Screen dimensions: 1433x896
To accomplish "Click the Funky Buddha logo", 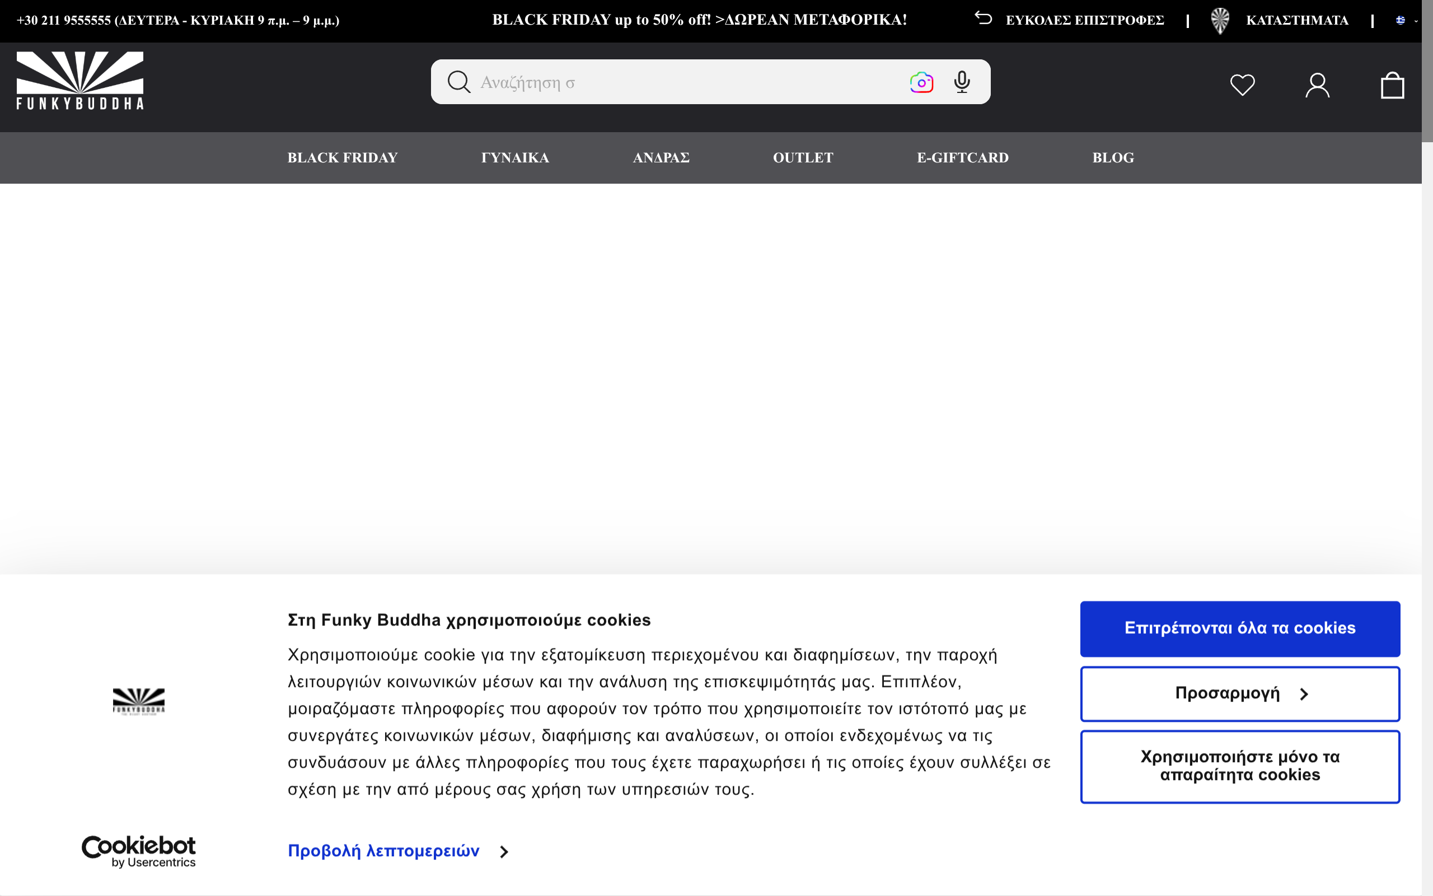I will click(x=79, y=80).
